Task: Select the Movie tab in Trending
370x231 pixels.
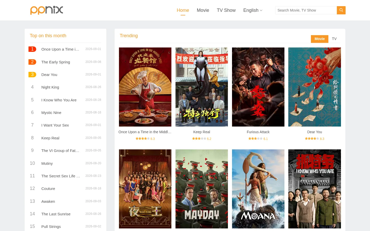Action: (320, 39)
